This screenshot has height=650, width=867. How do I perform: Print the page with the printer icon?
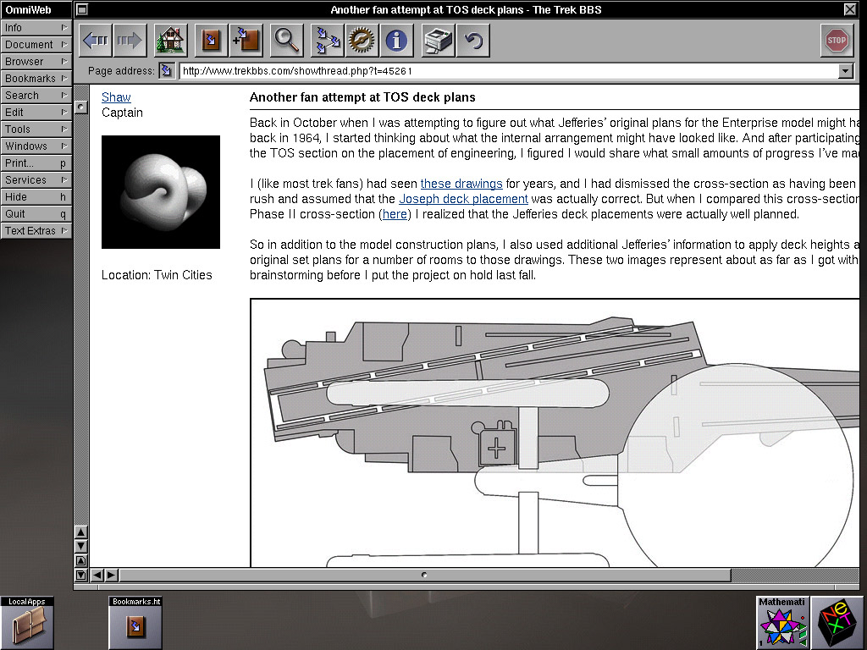point(439,41)
